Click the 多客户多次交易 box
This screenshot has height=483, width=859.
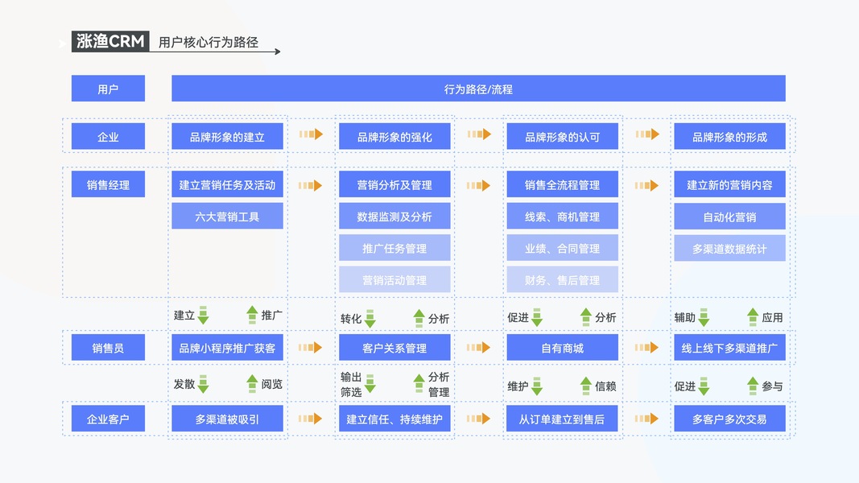(x=729, y=419)
